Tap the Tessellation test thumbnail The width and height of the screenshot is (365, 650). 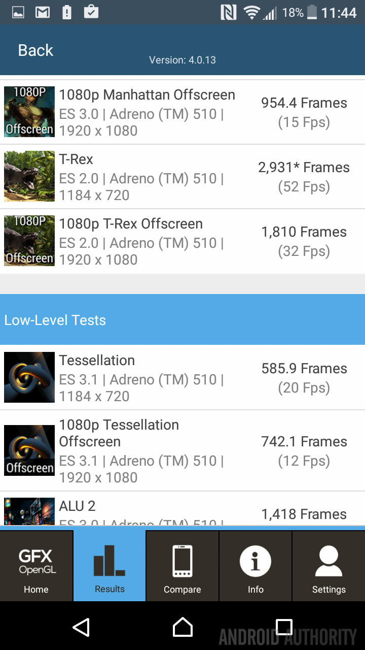click(29, 377)
